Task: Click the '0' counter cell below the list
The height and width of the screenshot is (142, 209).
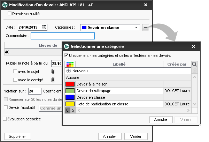Action: pos(68,110)
